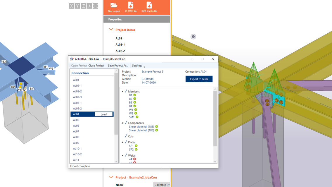The height and width of the screenshot is (187, 332).
Task: Click Save Project As... in toolbar
Action: click(118, 66)
